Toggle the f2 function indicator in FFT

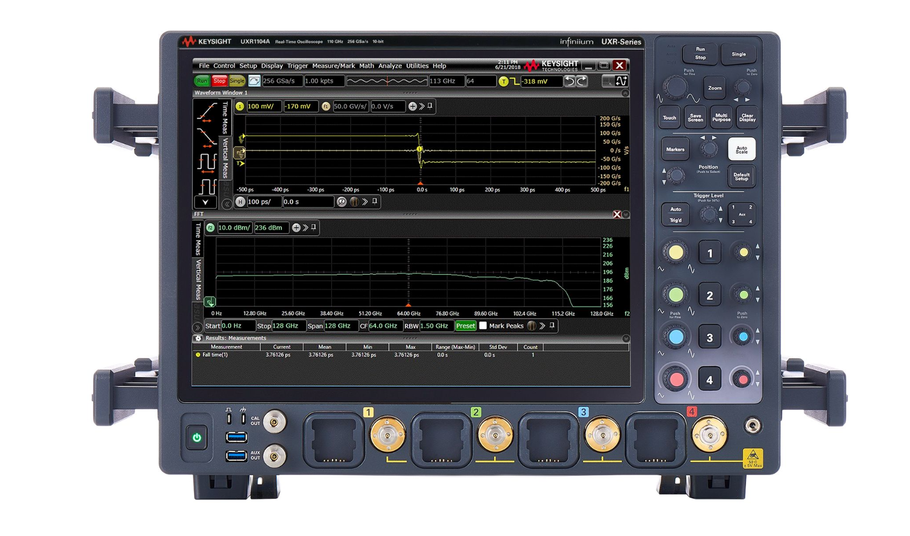tap(210, 228)
